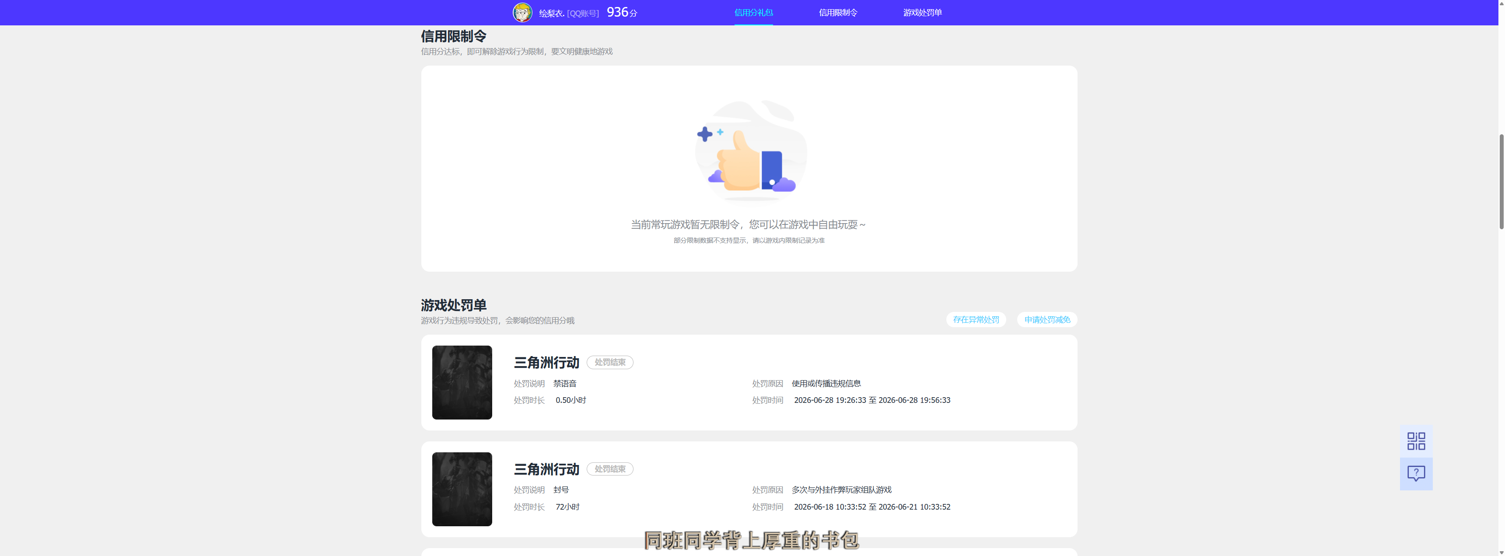Switch to 游戏处罚单 tab

923,12
